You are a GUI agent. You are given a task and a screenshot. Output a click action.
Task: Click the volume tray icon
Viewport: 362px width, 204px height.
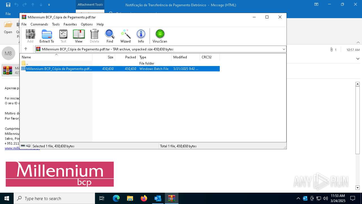326,198
